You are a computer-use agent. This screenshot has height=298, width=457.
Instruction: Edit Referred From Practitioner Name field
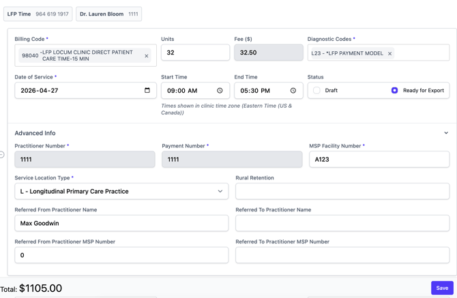pos(121,223)
